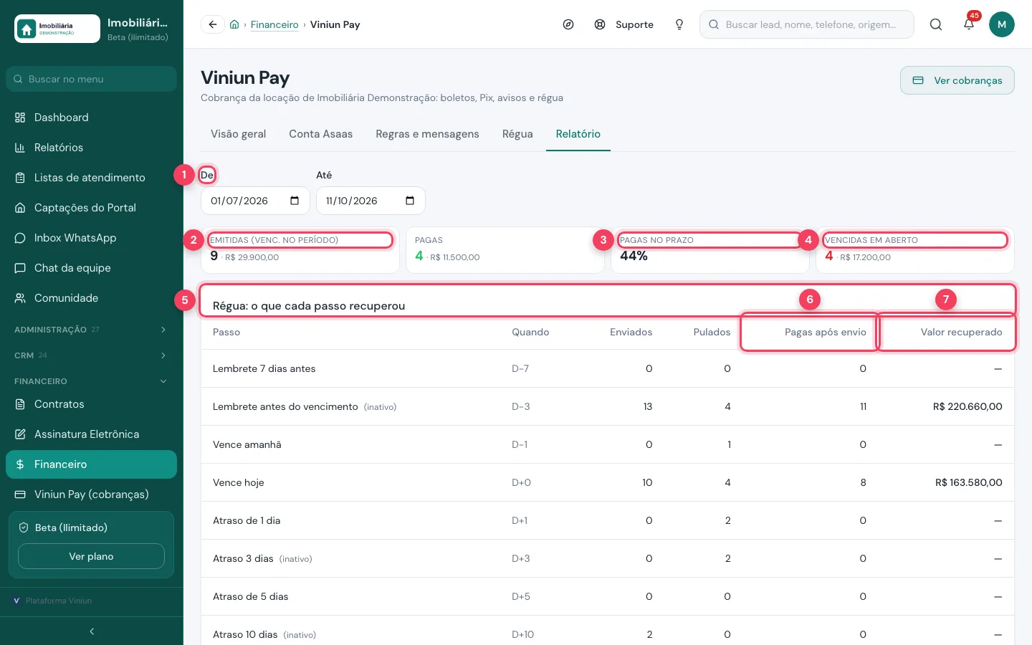Open Contratos in the sidebar
The height and width of the screenshot is (645, 1032).
(x=92, y=404)
